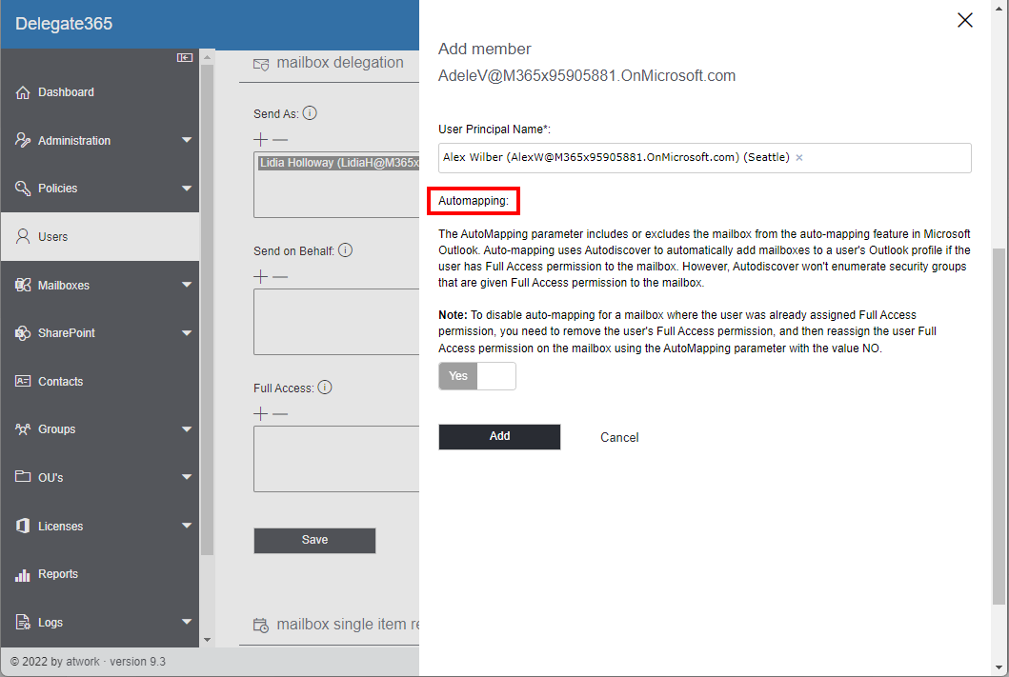Image resolution: width=1009 pixels, height=677 pixels.
Task: Click the Add member panel scrollbar thumb
Action: pos(999,427)
